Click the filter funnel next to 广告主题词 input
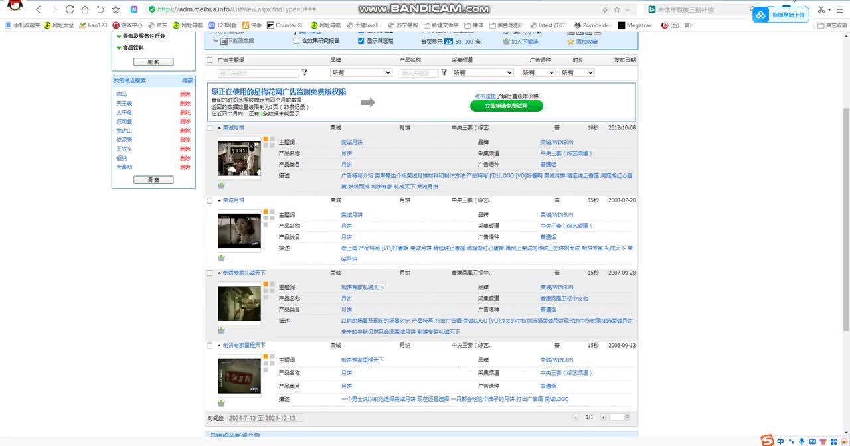Screen dimensions: 850x446 pos(305,72)
